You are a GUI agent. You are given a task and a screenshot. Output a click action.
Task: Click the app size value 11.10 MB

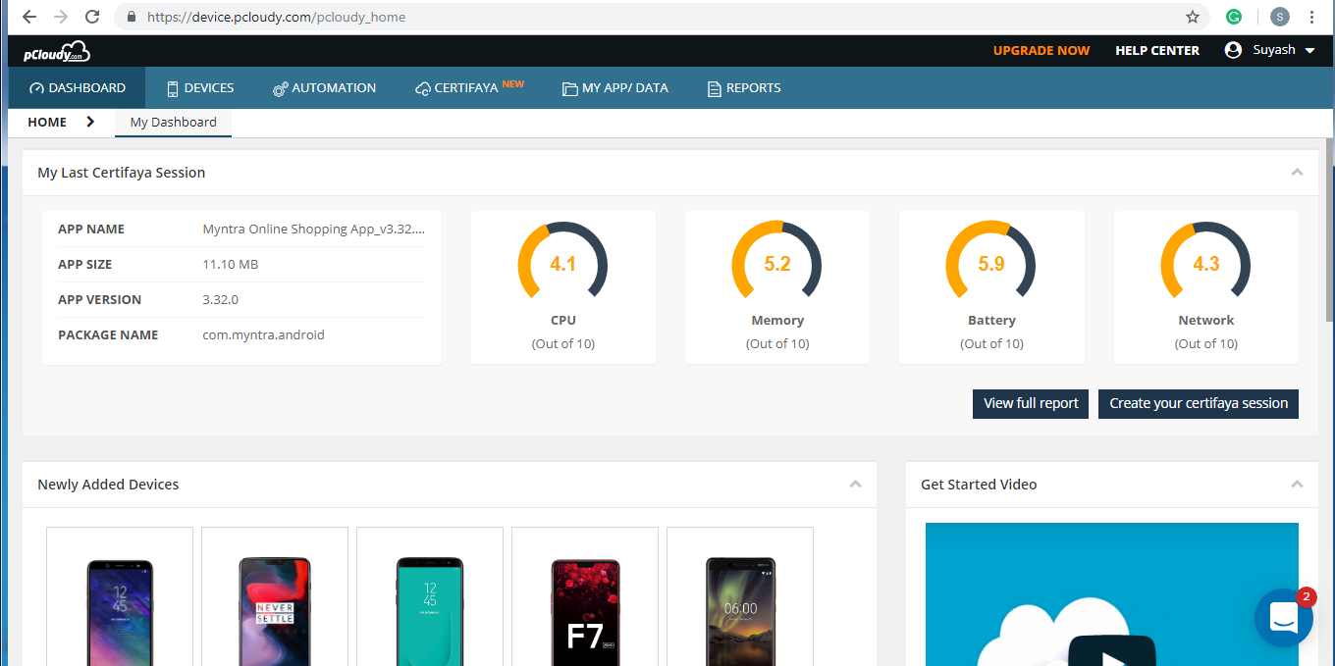(x=231, y=265)
